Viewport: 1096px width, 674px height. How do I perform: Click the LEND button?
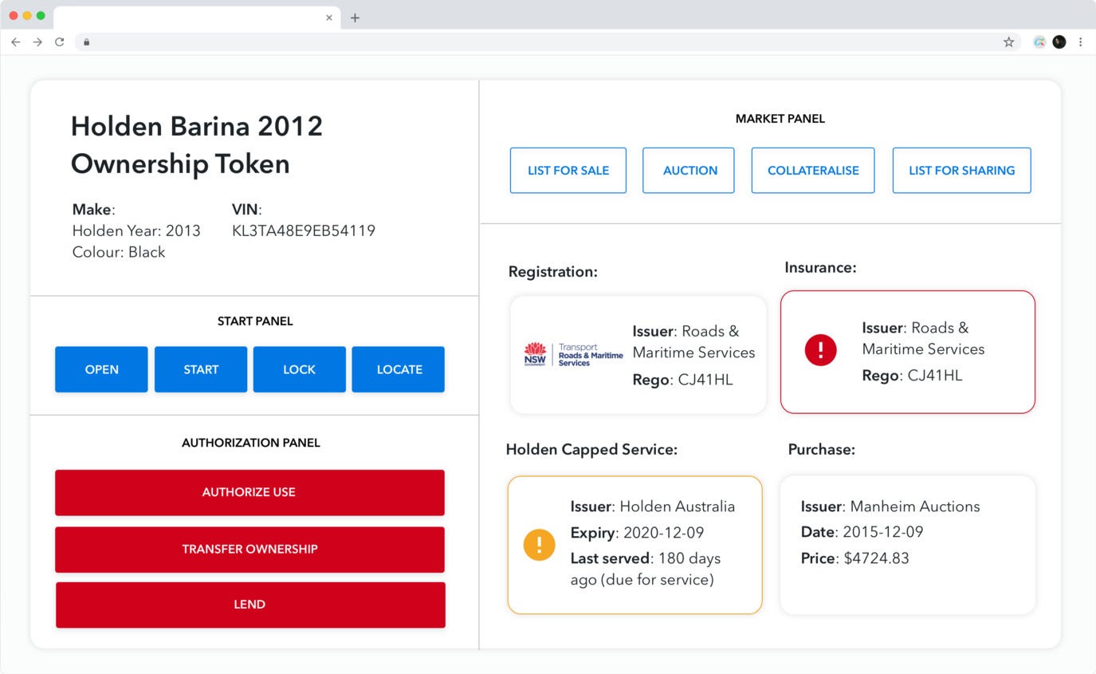pyautogui.click(x=250, y=605)
